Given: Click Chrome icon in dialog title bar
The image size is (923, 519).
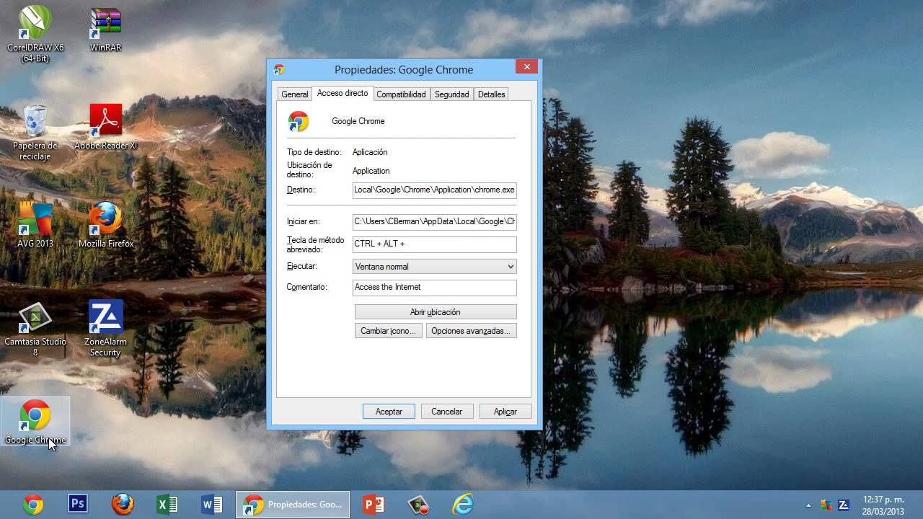Looking at the screenshot, I should click(279, 69).
